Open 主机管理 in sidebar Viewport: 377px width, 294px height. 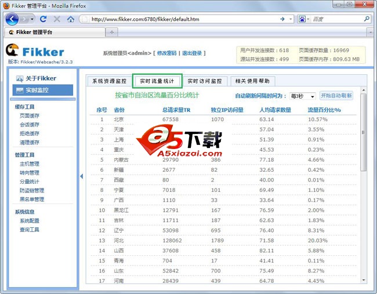click(x=30, y=164)
